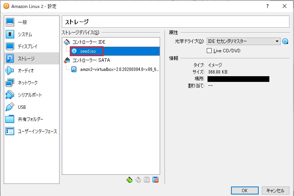Select コントローラー: IDE in storage tree

(x=111, y=42)
